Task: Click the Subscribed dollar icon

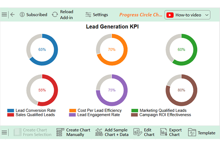Action: coord(22,15)
